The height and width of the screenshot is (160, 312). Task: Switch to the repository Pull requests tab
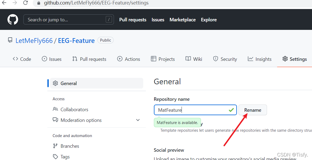[x=89, y=59]
